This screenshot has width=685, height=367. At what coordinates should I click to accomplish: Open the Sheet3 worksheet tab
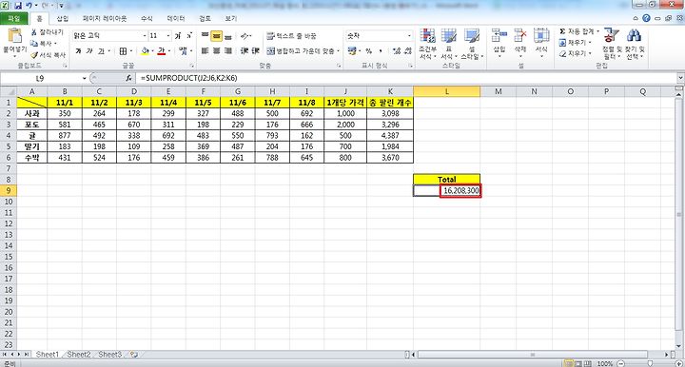pyautogui.click(x=109, y=355)
